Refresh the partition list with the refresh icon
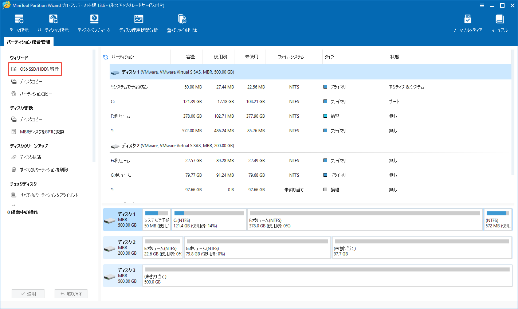The height and width of the screenshot is (309, 518). pyautogui.click(x=105, y=56)
